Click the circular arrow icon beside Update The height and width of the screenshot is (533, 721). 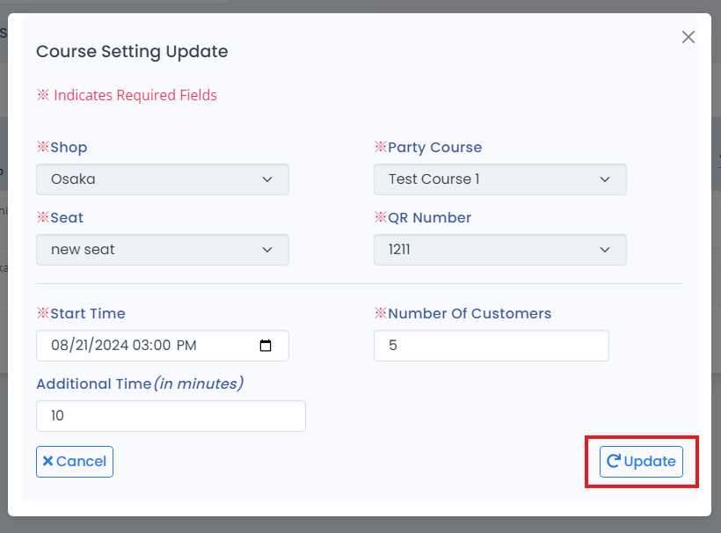[x=614, y=461]
